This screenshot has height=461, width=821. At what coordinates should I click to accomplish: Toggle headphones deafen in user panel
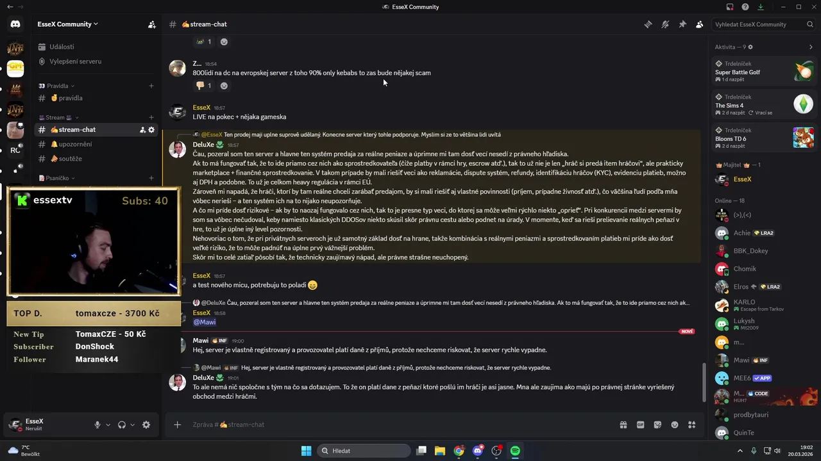[x=122, y=425]
